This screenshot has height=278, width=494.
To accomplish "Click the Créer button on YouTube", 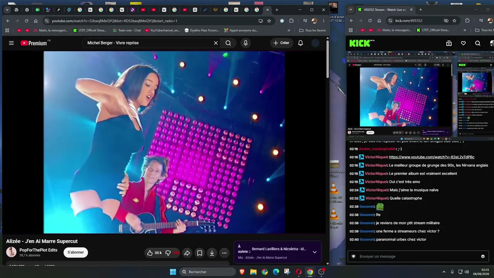I will coord(281,43).
